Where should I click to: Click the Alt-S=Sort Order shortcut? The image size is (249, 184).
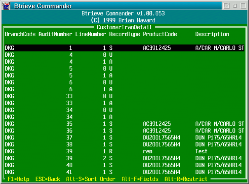[x=91, y=179]
